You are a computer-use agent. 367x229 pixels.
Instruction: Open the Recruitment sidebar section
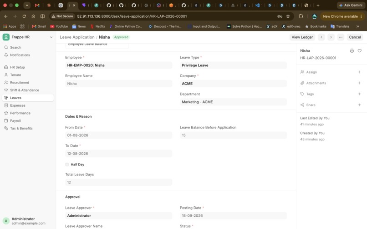(x=20, y=83)
